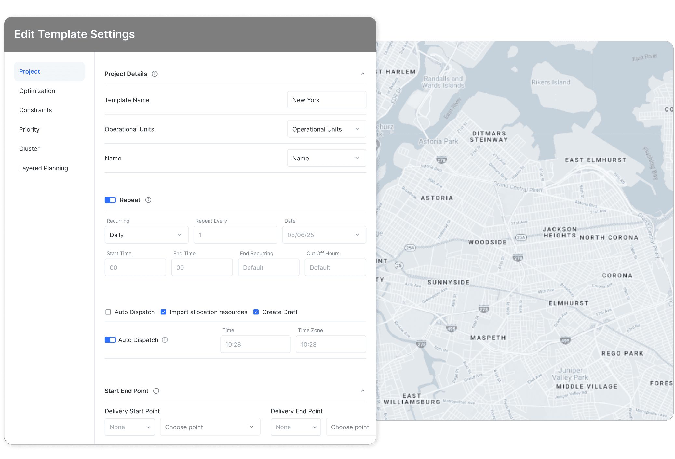Open the Date 05/06/25 dropdown

[324, 235]
